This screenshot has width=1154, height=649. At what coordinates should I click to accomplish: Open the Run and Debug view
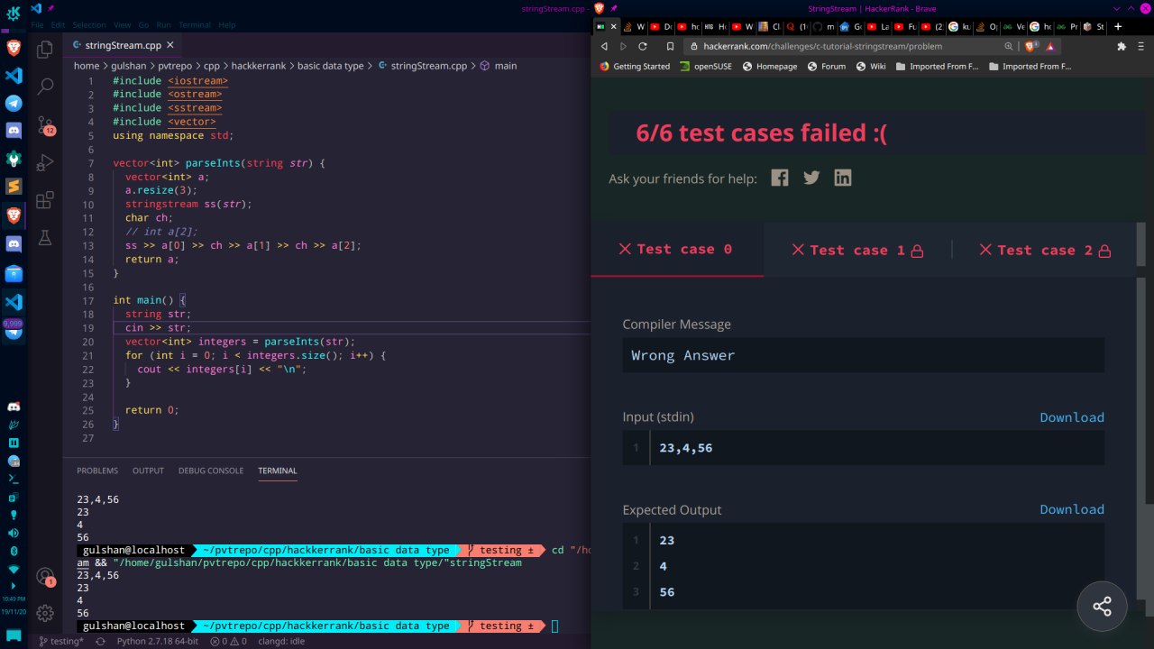click(x=44, y=162)
